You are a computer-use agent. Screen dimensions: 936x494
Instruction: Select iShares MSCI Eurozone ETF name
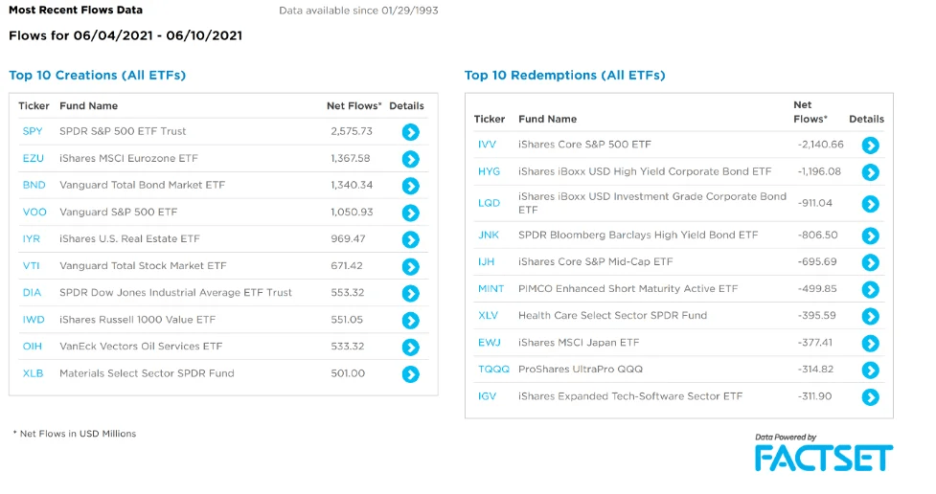tap(128, 158)
